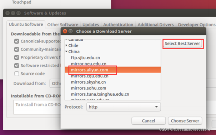Choose the mirrors.skyshe.cn entry

[x=88, y=82]
